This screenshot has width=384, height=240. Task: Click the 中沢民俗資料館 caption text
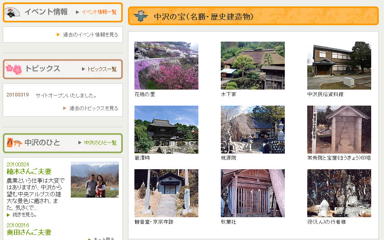[325, 94]
